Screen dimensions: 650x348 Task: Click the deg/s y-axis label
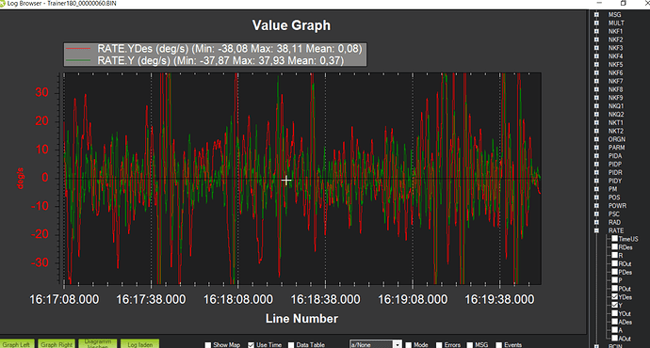click(20, 179)
